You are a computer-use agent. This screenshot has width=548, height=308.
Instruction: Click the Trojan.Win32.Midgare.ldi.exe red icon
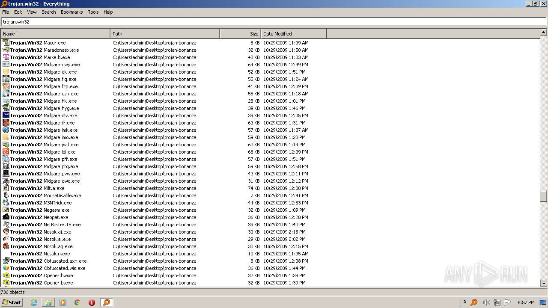coord(6,152)
